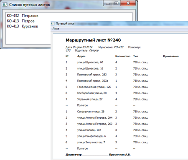The width and height of the screenshot is (188, 160).
Task: Click the Тип column header
Action: [135, 56]
